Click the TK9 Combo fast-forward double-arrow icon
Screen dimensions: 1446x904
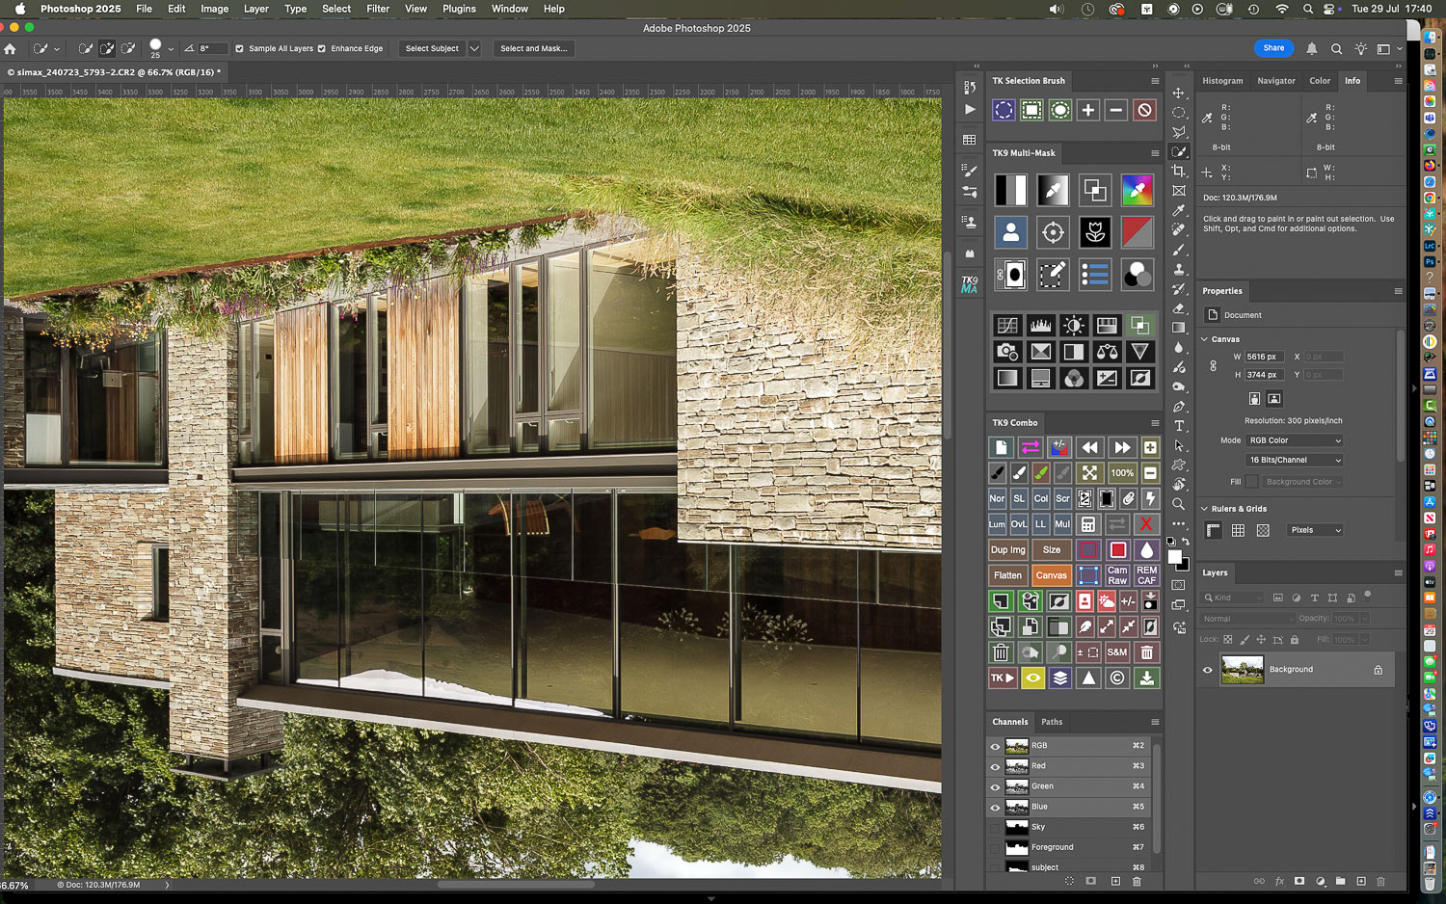pyautogui.click(x=1121, y=447)
